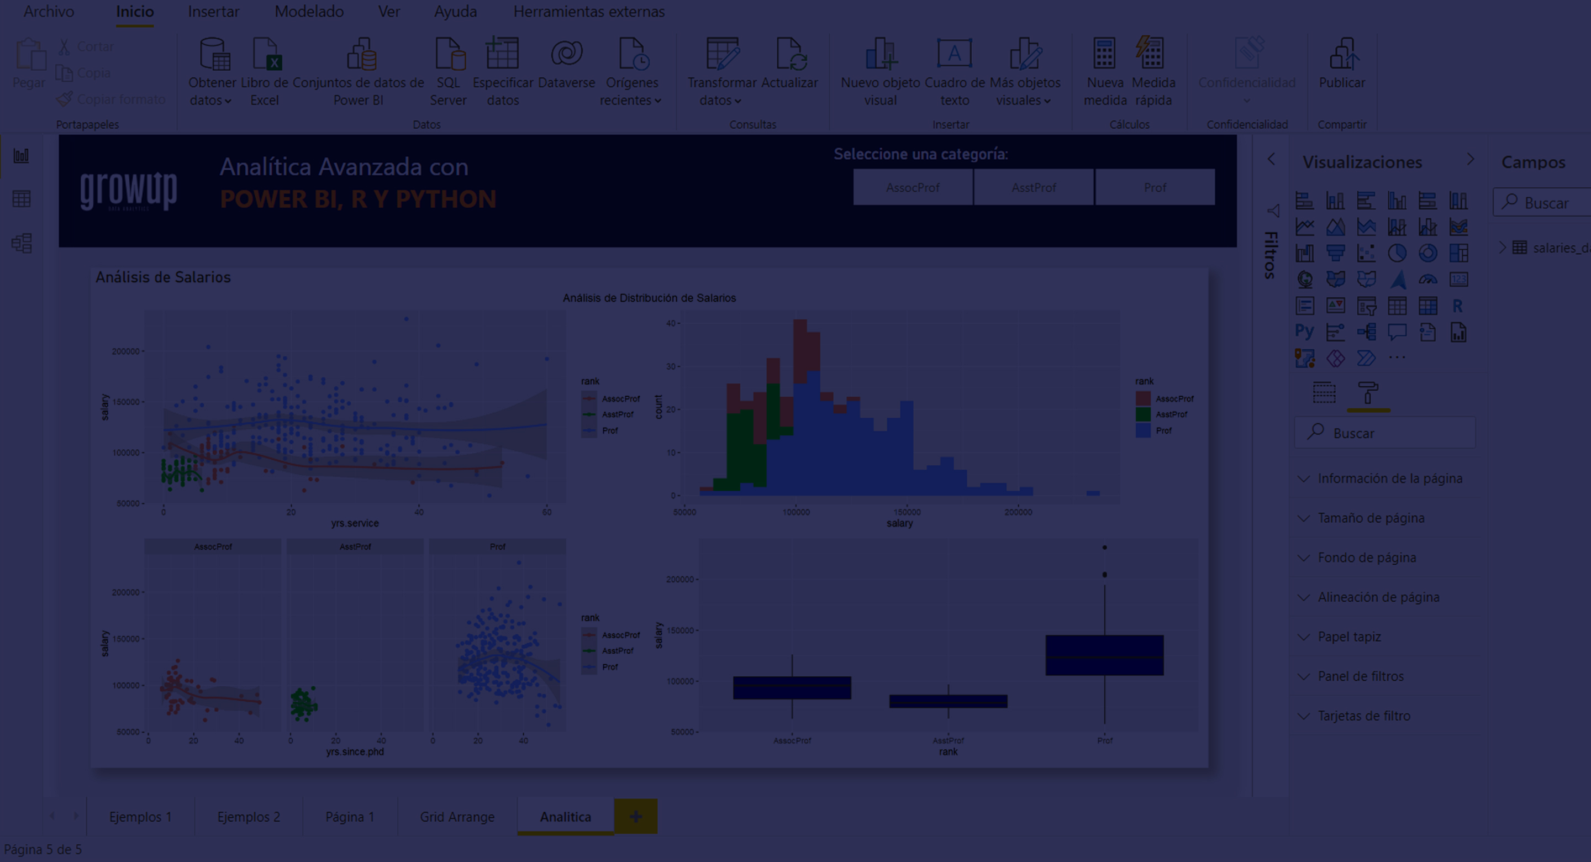Screen dimensions: 1591x862
Task: Add an R script visual
Action: (1458, 306)
